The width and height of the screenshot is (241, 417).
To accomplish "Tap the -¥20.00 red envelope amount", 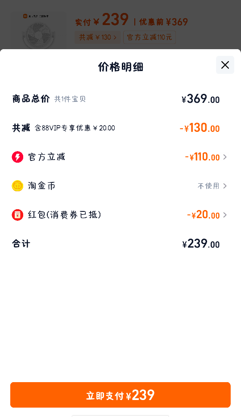I will 204,215.
